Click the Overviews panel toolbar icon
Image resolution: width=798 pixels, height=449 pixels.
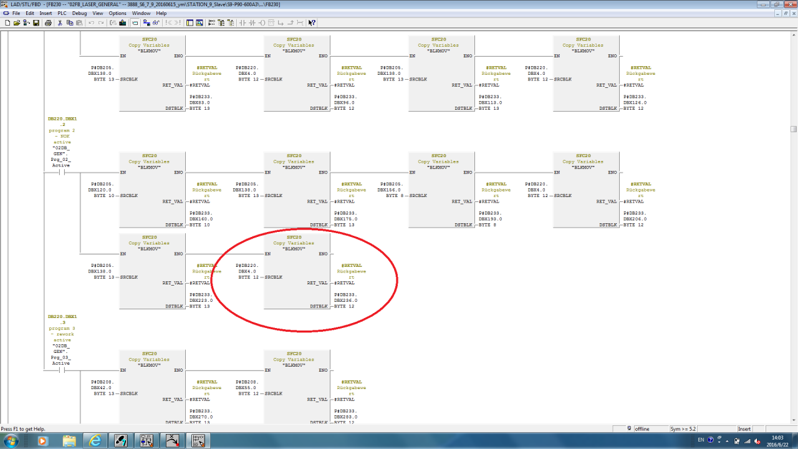(190, 23)
